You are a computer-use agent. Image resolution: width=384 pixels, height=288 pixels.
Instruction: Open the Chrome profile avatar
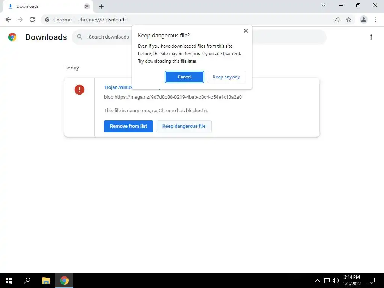pos(364,19)
